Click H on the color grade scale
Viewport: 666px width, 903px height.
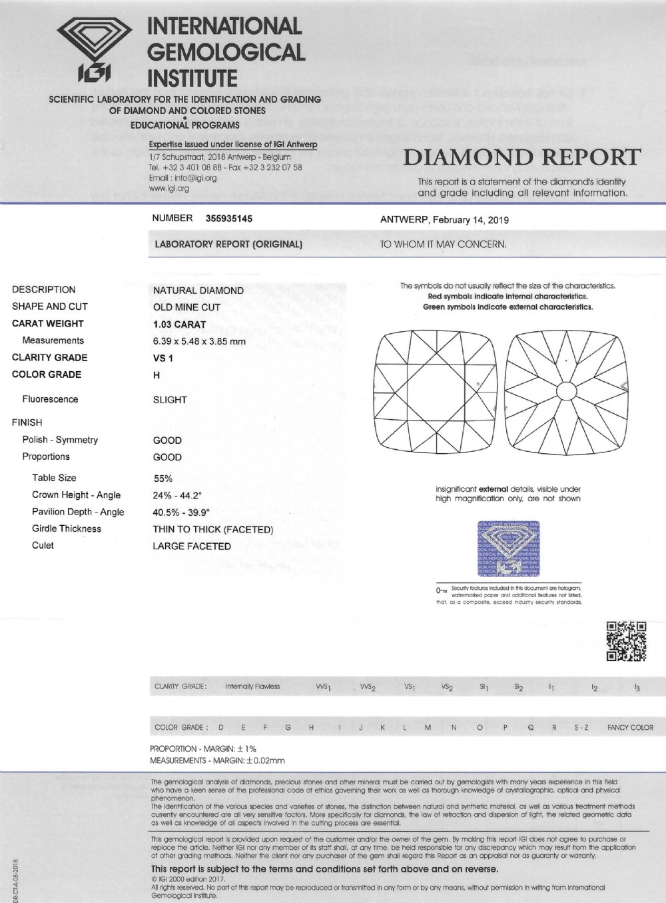click(x=311, y=728)
